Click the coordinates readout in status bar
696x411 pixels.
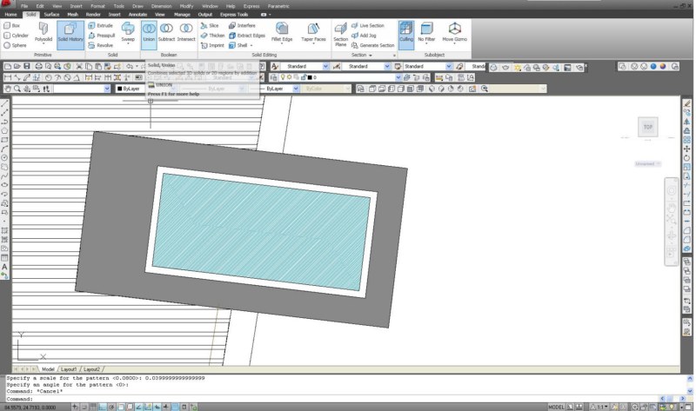point(30,408)
